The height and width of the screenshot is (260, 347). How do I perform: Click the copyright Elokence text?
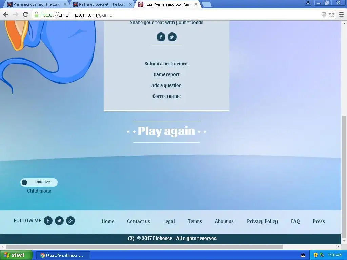point(172,238)
